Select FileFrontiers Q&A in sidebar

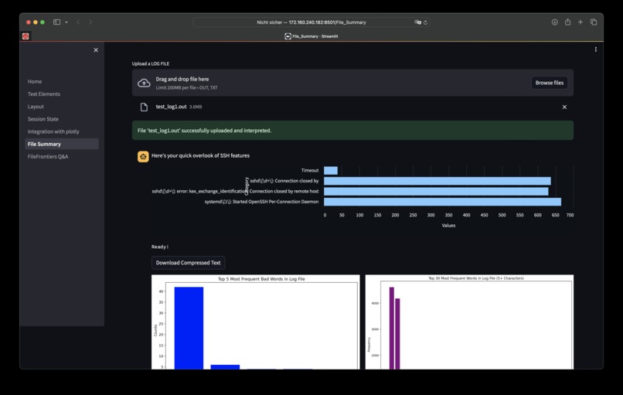(48, 157)
